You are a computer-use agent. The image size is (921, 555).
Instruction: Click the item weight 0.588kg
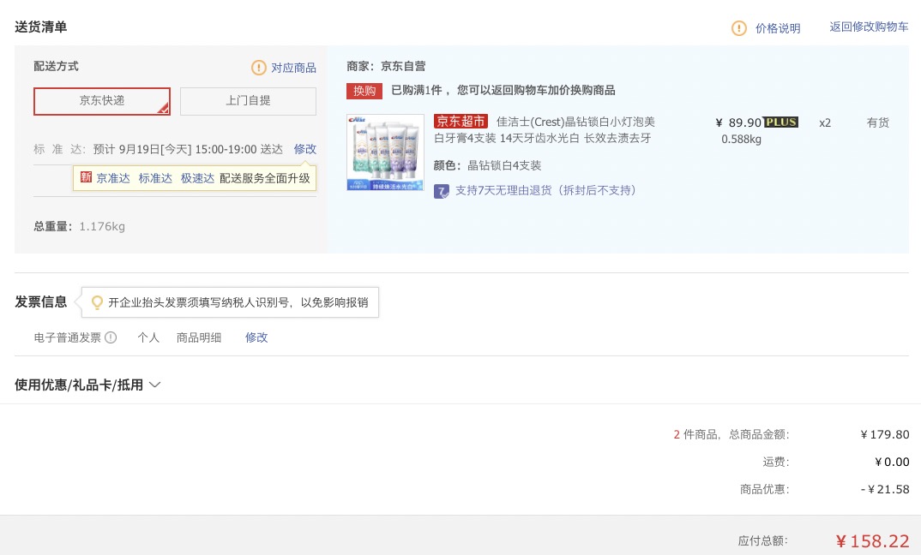(741, 139)
